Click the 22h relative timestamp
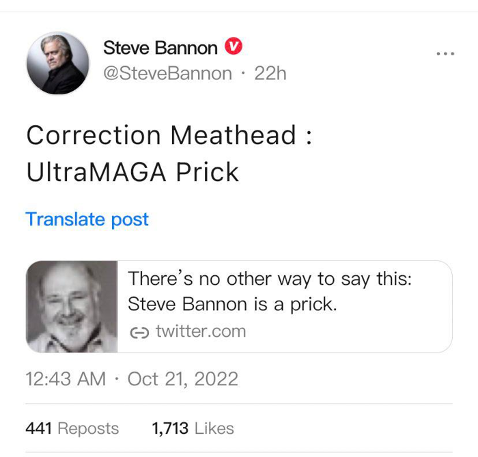The image size is (478, 457). (x=270, y=73)
